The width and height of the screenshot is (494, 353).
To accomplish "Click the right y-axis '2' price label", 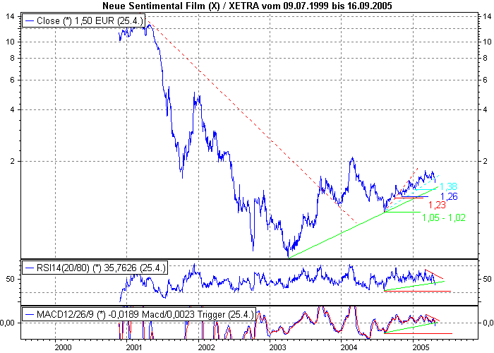I will pos(485,162).
